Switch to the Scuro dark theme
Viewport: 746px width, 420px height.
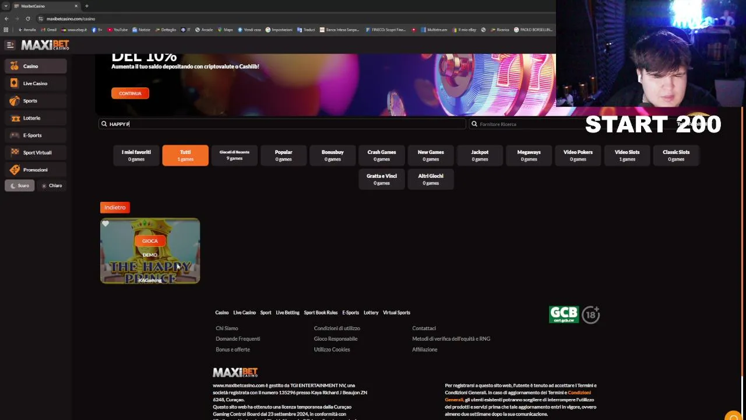19,185
